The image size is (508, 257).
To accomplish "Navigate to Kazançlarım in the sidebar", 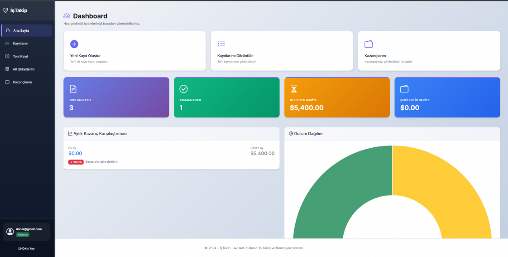I will coord(22,82).
